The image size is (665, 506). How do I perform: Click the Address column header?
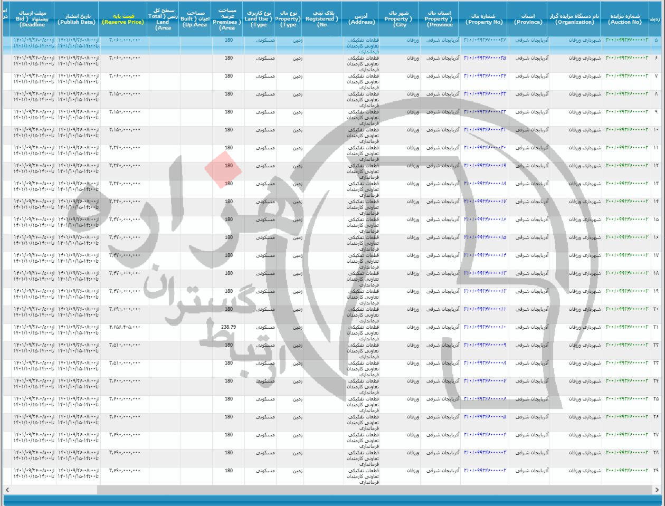coord(362,19)
